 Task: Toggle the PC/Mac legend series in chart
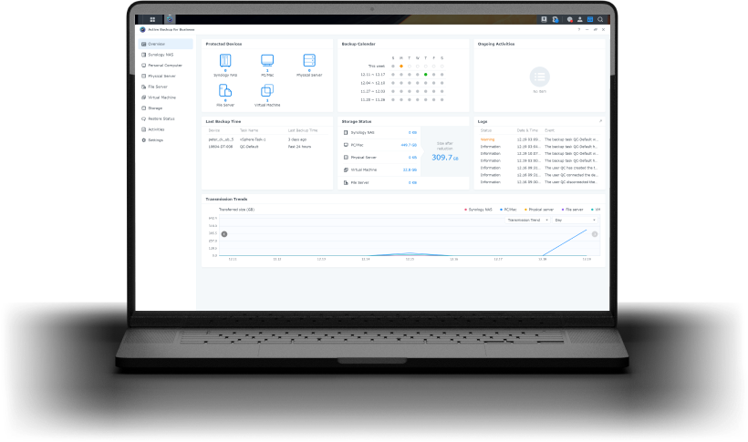click(510, 209)
